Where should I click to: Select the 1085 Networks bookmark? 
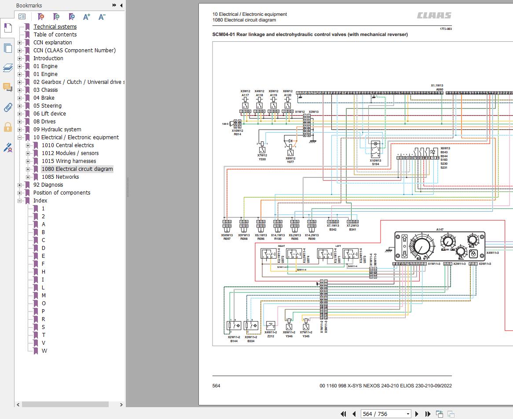tap(60, 177)
